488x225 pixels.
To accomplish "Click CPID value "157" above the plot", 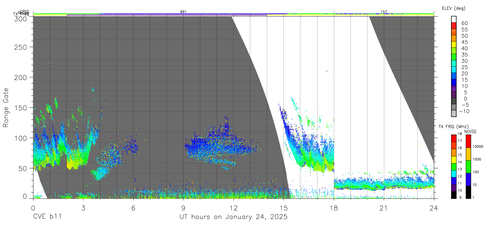I will click(384, 12).
